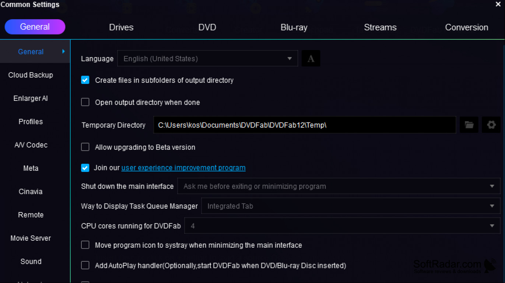
Task: Open the Blu-ray tab
Action: [294, 27]
